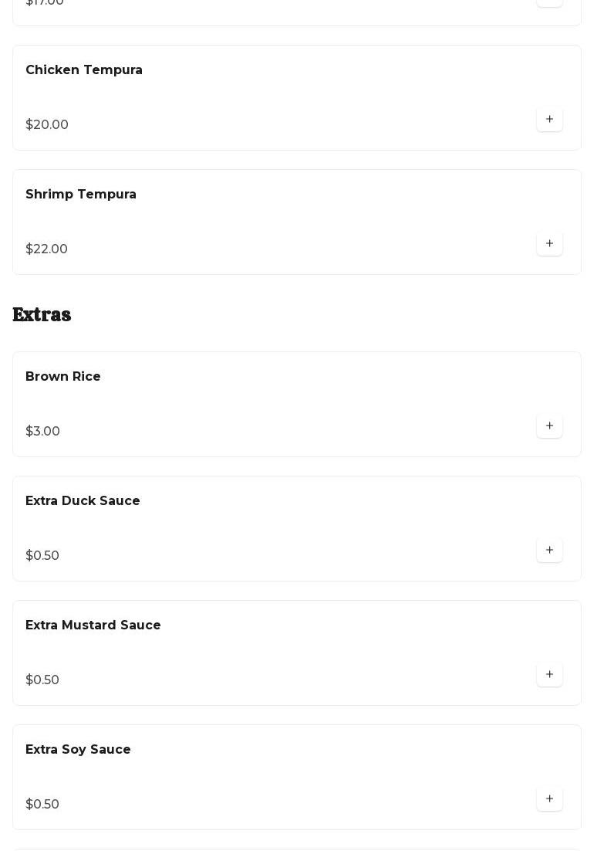Click the Extra Soy Sauce $0.50 price

[x=42, y=805]
